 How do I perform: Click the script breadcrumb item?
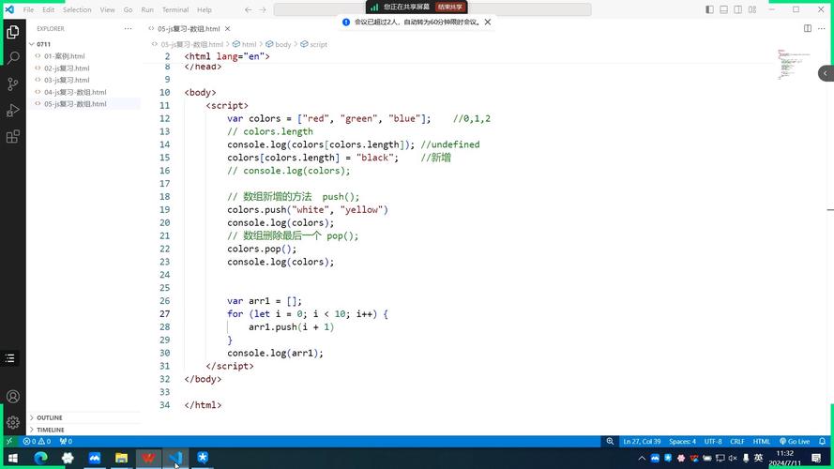point(314,44)
